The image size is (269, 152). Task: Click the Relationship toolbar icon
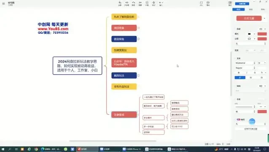pyautogui.click(x=133, y=3)
